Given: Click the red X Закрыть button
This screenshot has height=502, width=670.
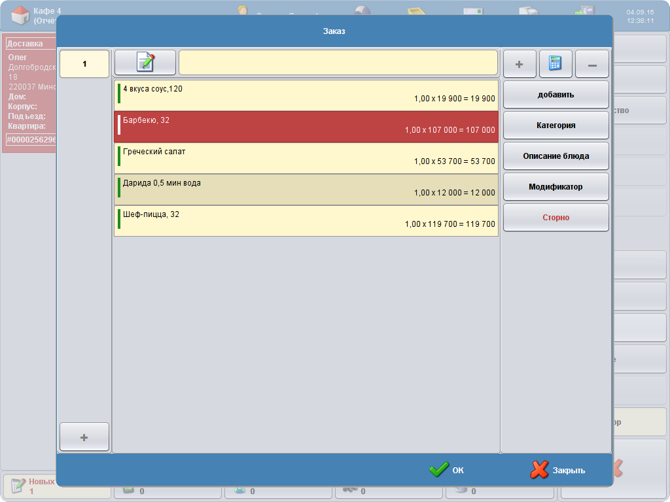Looking at the screenshot, I should click(x=557, y=470).
